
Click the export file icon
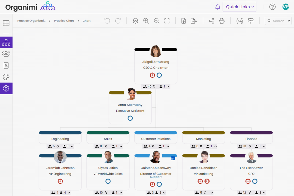point(194,21)
